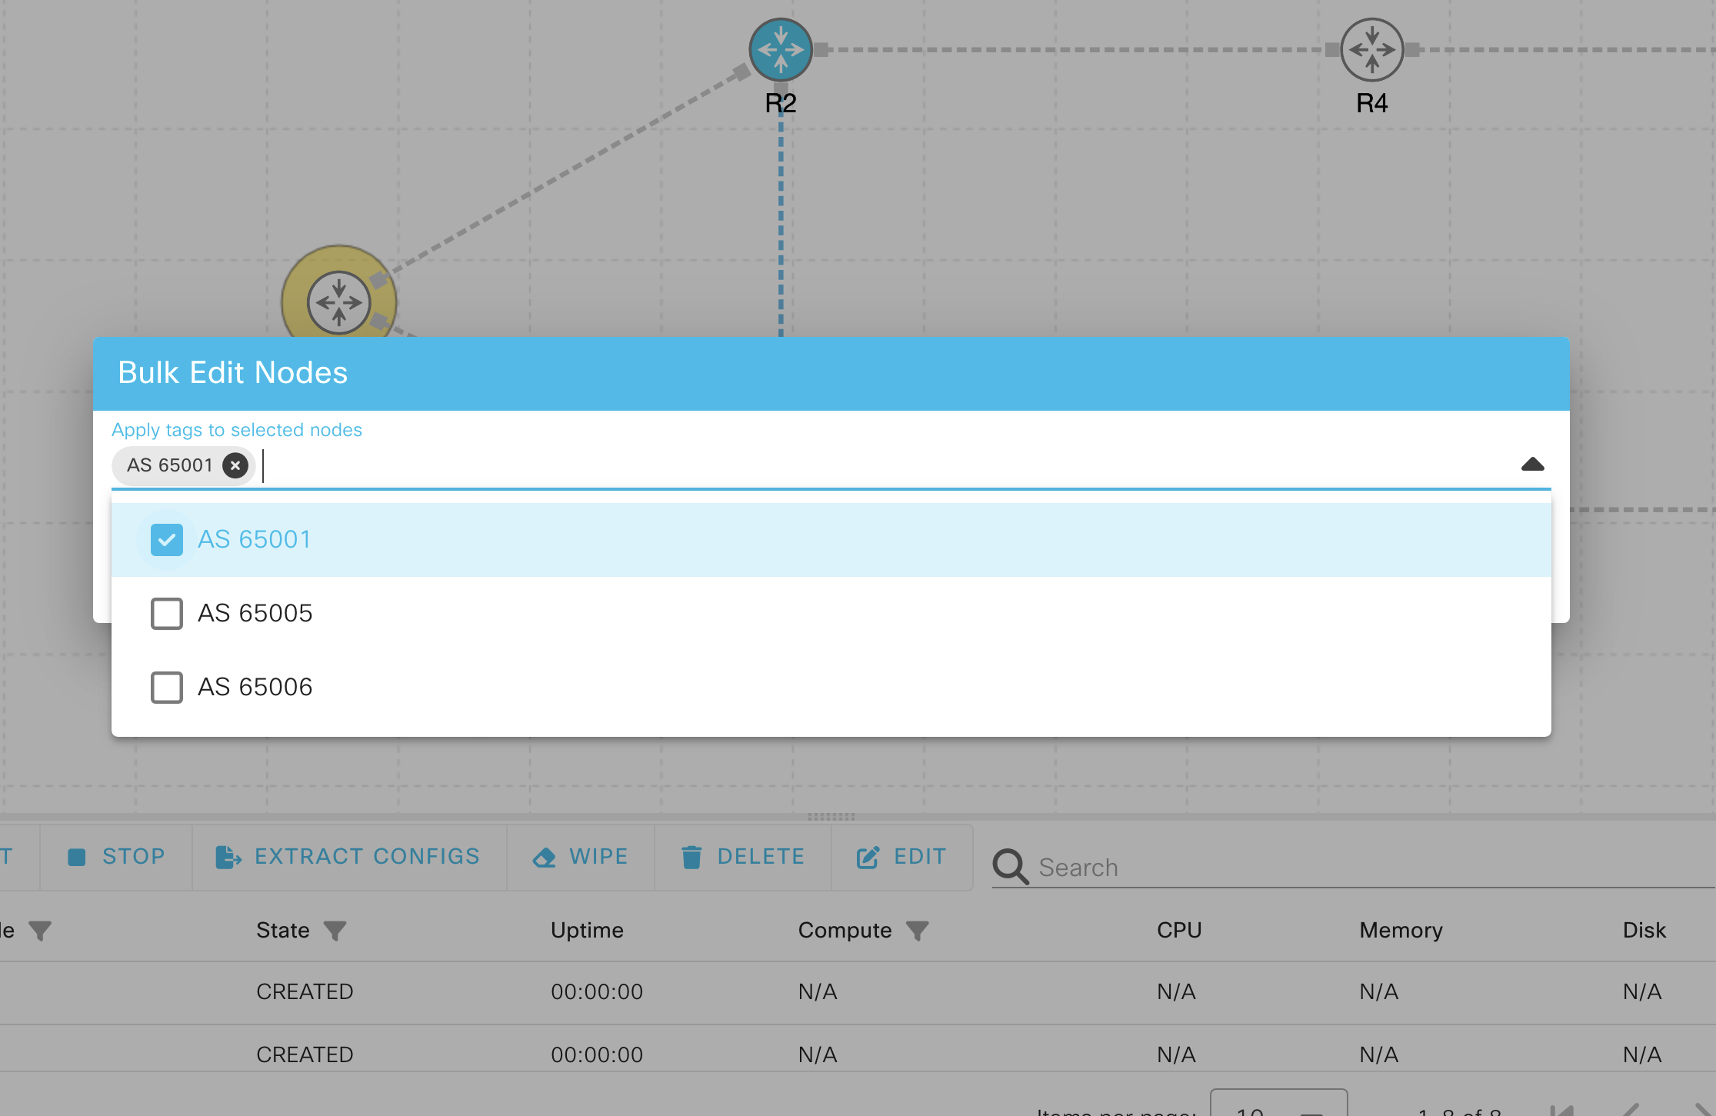
Task: Uncheck the AS 65001 checkbox
Action: pyautogui.click(x=166, y=539)
